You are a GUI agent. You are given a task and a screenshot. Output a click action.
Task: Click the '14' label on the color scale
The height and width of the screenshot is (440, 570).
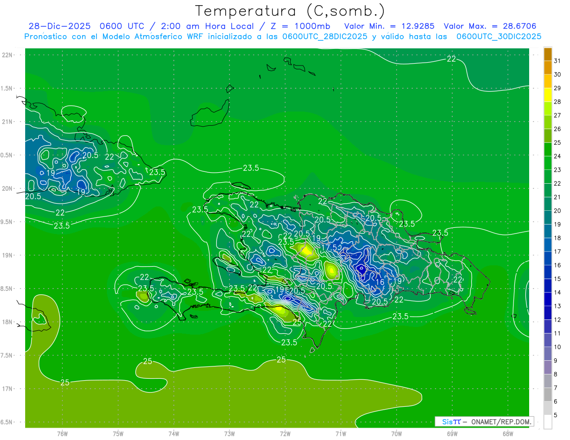point(557,292)
